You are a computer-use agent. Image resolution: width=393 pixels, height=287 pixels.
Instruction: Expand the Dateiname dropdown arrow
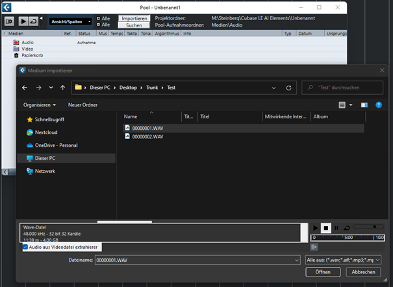[x=297, y=260]
